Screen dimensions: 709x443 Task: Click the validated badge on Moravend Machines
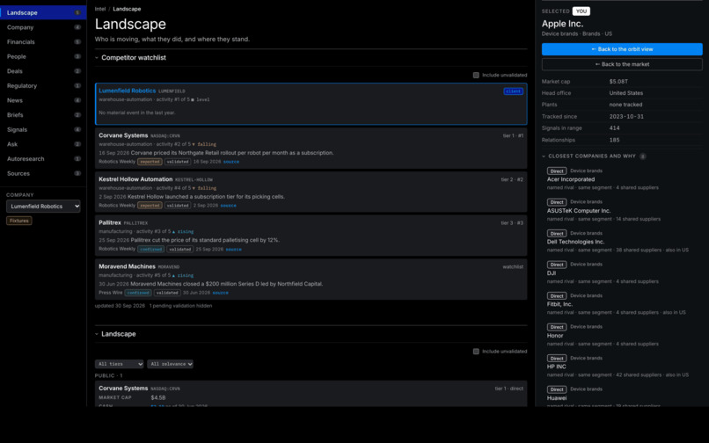(x=167, y=293)
